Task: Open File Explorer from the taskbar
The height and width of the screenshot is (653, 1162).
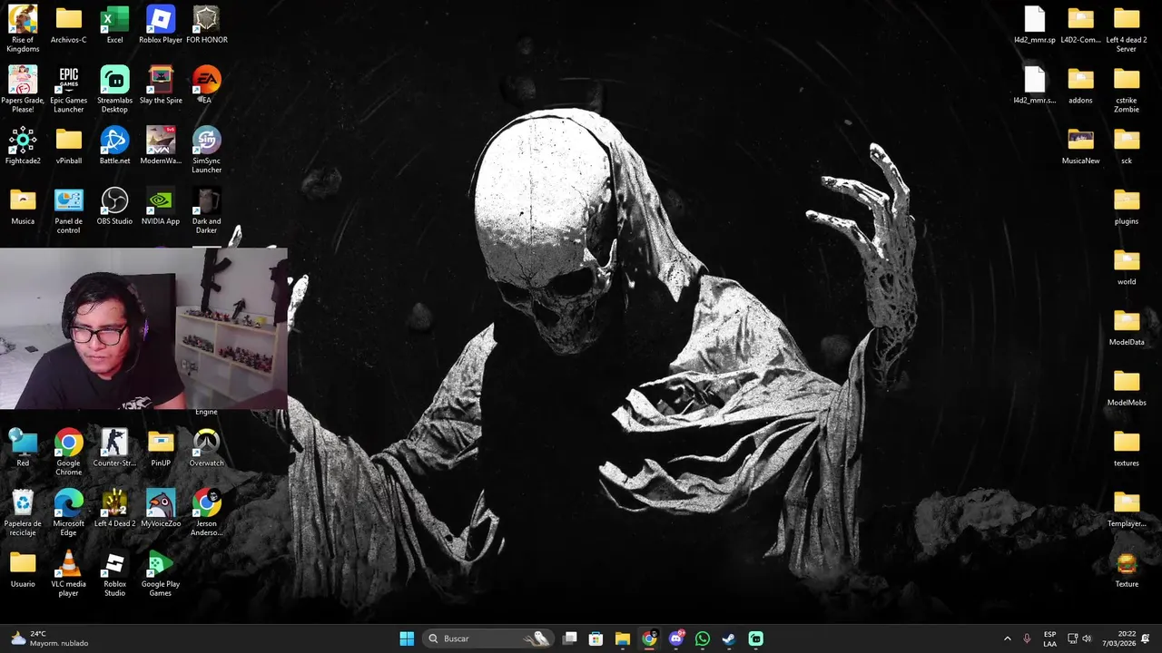Action: (623, 638)
